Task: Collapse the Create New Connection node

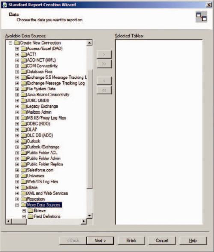Action: [x=10, y=43]
